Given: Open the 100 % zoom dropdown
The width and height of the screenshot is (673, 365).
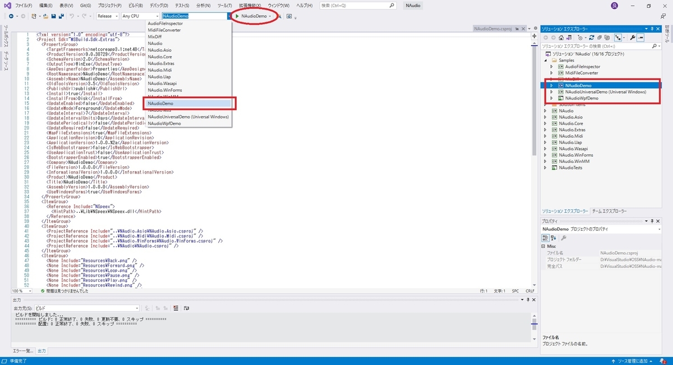Looking at the screenshot, I should 22,291.
